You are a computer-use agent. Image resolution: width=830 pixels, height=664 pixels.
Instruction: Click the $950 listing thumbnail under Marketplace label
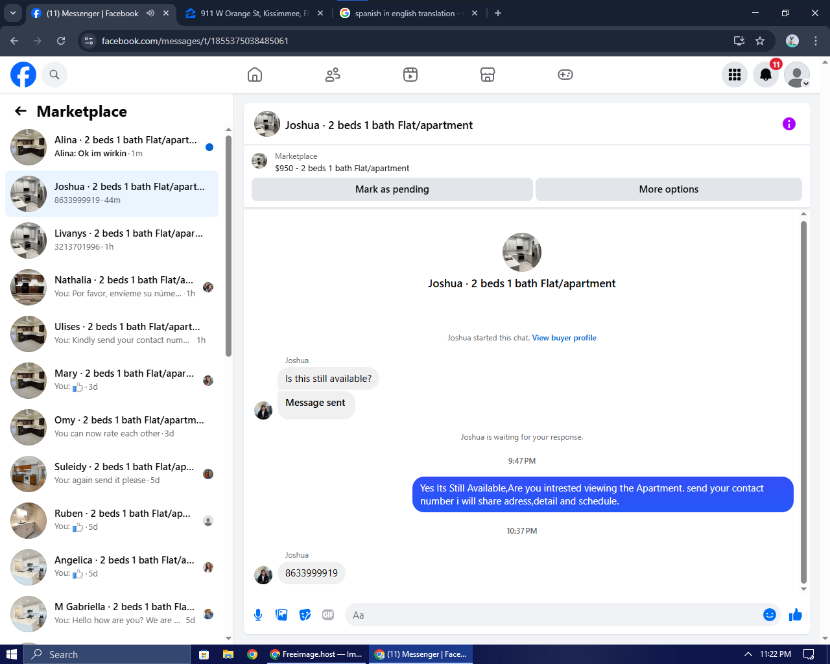259,161
